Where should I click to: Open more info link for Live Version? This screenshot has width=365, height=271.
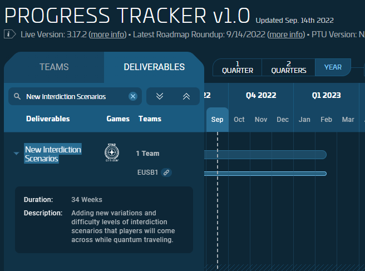click(x=108, y=35)
